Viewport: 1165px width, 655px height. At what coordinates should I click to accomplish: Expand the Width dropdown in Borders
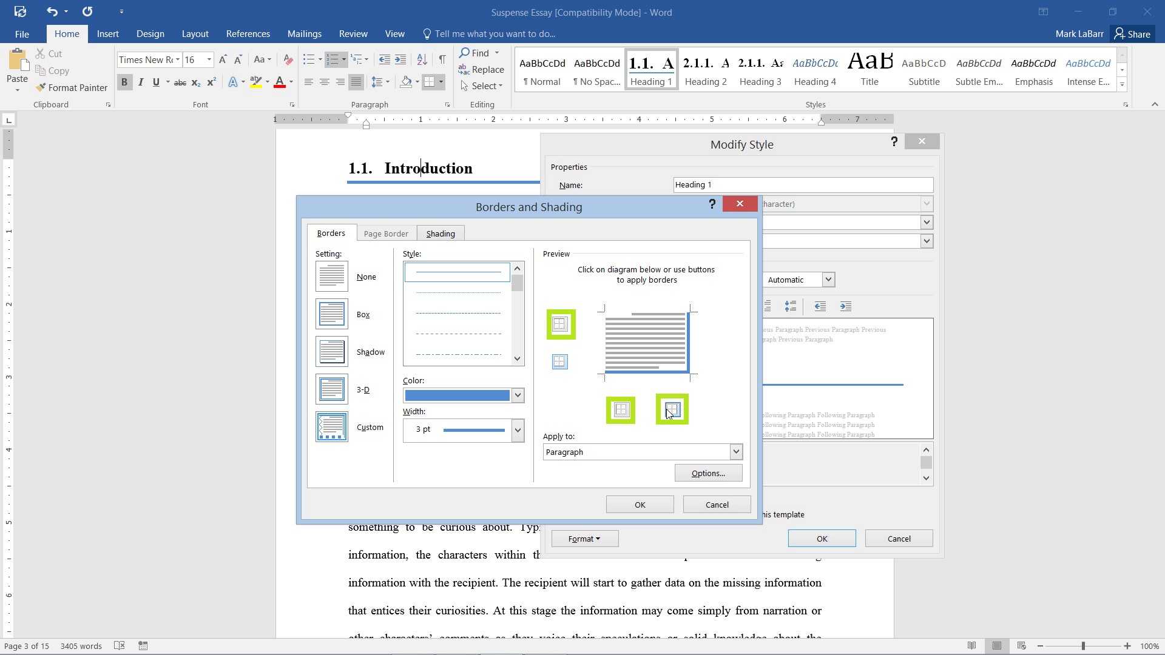pos(518,429)
